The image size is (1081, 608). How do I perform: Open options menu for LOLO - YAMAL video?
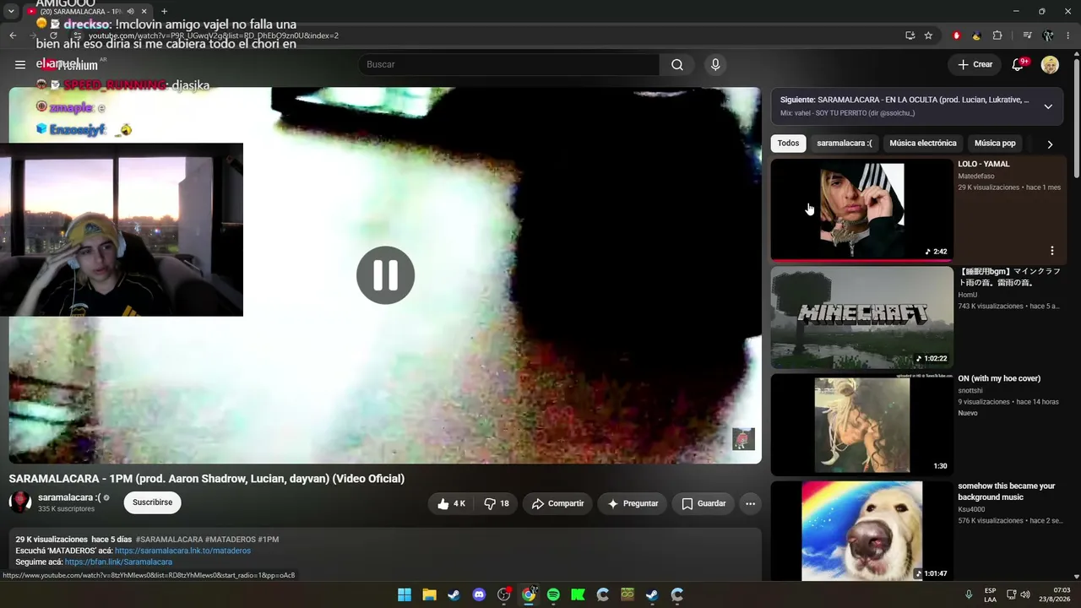click(x=1052, y=251)
